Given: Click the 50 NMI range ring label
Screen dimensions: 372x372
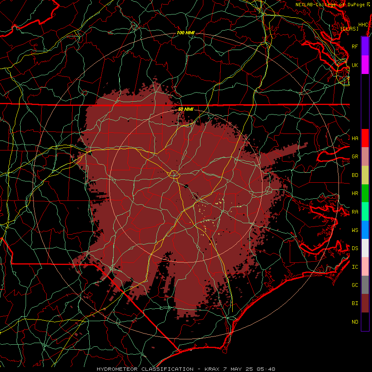Looking at the screenshot, I should click(x=186, y=109).
